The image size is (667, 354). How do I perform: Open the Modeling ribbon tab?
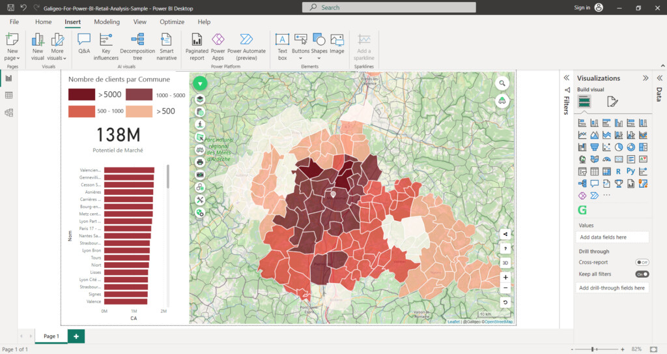pos(106,22)
